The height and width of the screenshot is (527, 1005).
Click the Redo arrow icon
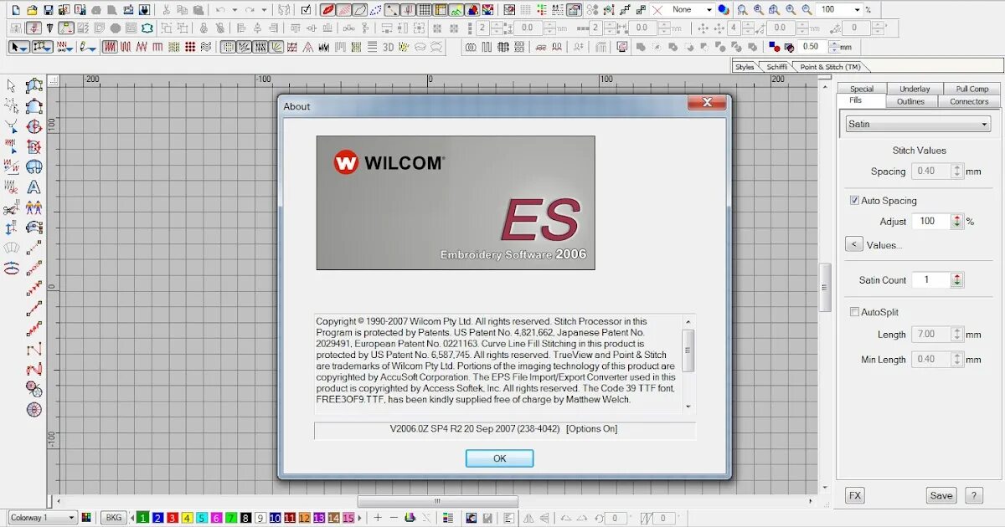pyautogui.click(x=250, y=10)
